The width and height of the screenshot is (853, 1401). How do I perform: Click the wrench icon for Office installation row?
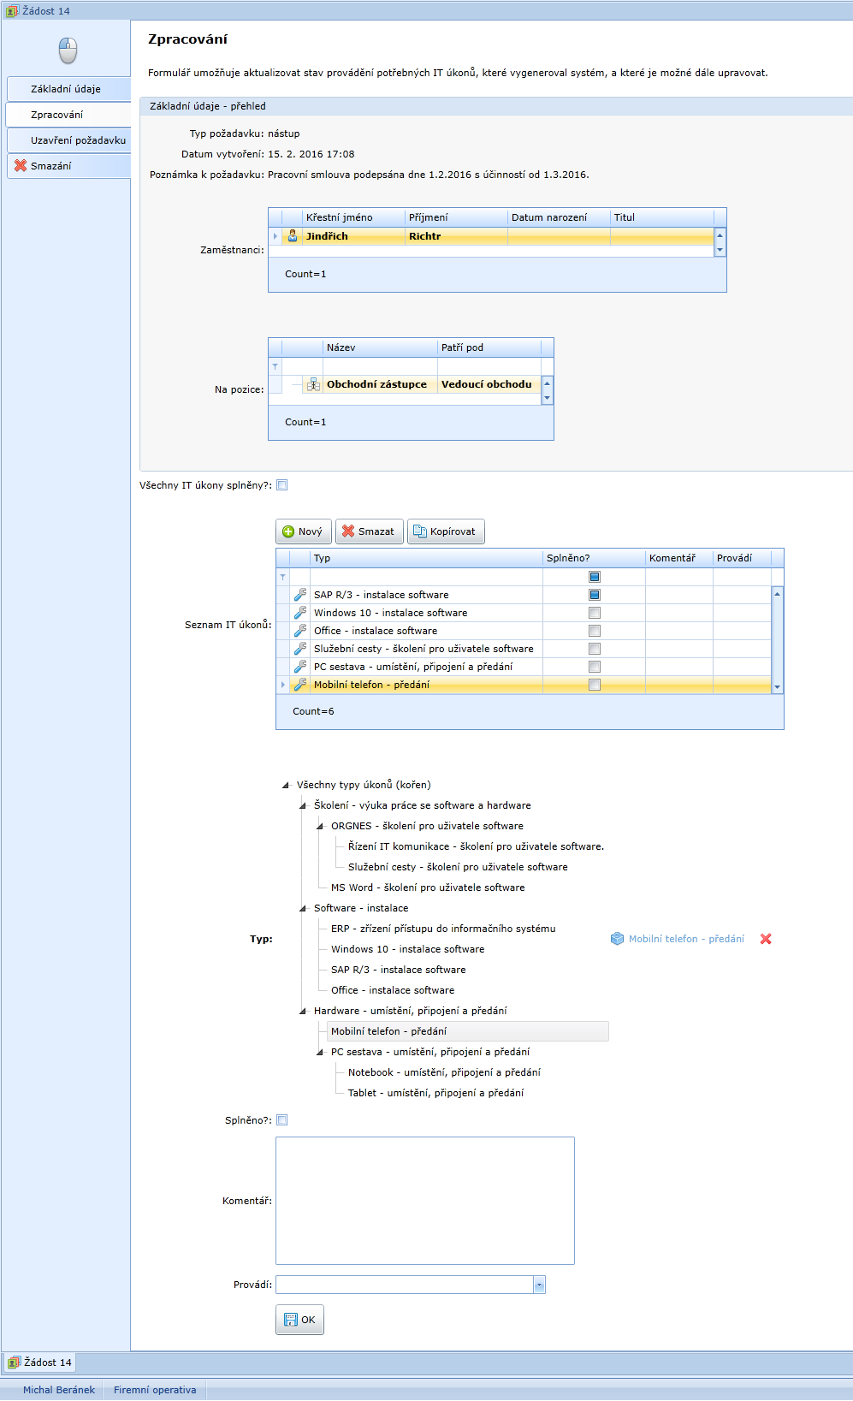[x=300, y=631]
